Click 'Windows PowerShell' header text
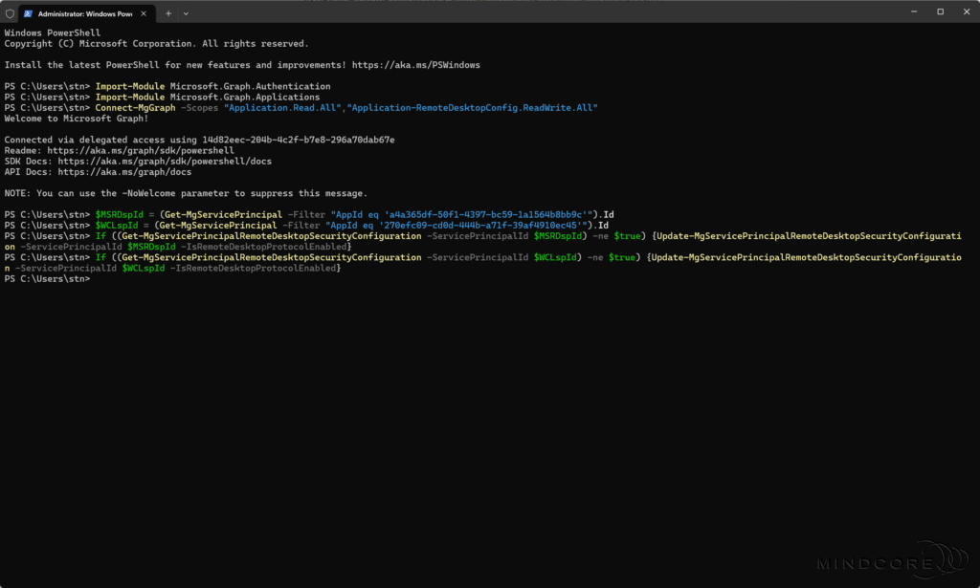This screenshot has width=980, height=588. [53, 33]
